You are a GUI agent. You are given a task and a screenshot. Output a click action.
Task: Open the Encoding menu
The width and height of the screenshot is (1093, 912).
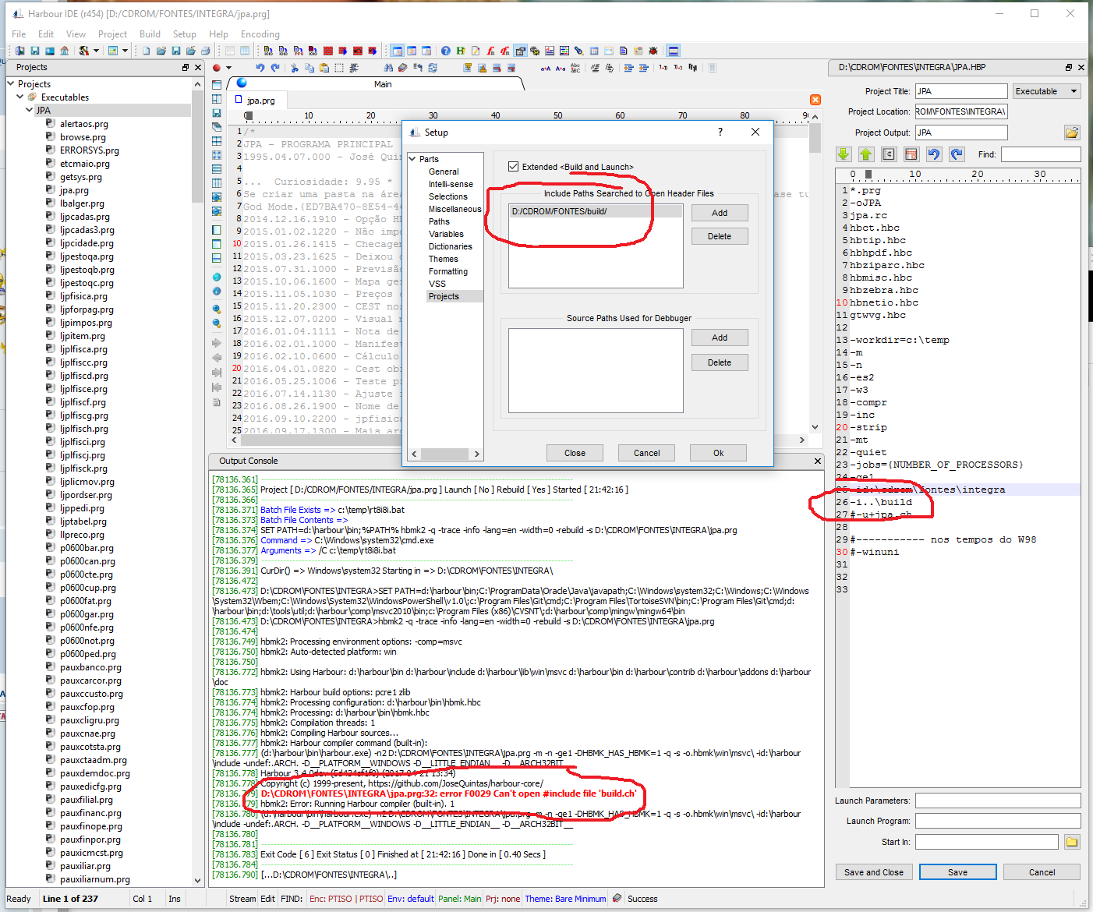(x=260, y=34)
